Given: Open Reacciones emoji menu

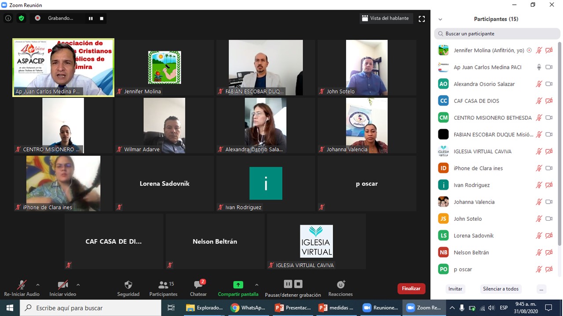Looking at the screenshot, I should tap(340, 288).
